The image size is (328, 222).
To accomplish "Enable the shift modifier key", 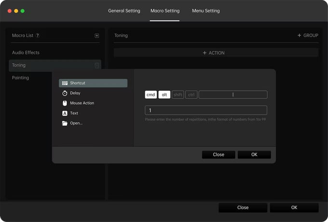I will (x=178, y=95).
